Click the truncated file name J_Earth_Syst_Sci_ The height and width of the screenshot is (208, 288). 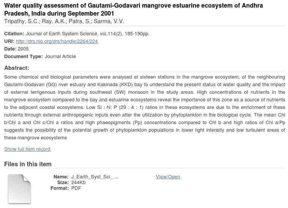coord(94,177)
